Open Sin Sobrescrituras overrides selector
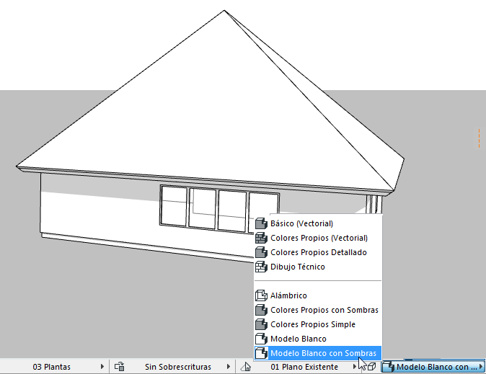This screenshot has height=374, width=486. click(x=177, y=367)
